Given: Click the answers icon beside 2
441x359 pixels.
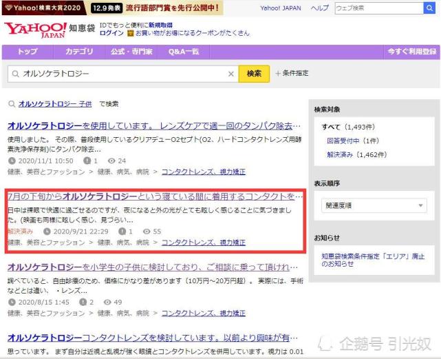Looking at the screenshot, I should [x=83, y=302].
